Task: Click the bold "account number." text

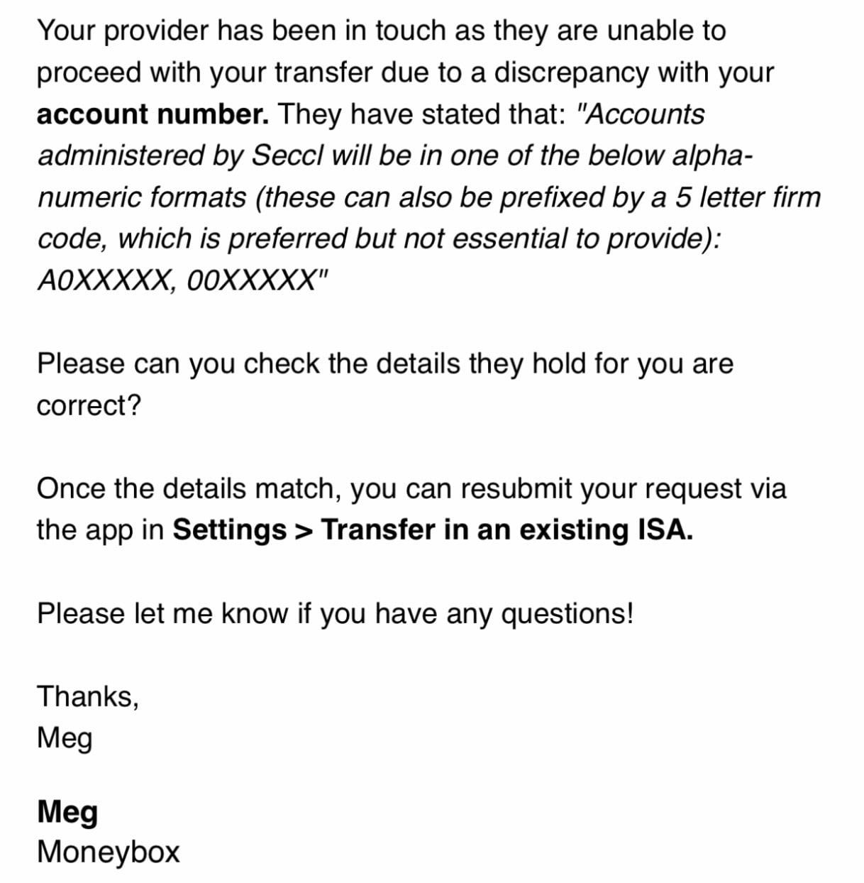Action: coord(153,114)
